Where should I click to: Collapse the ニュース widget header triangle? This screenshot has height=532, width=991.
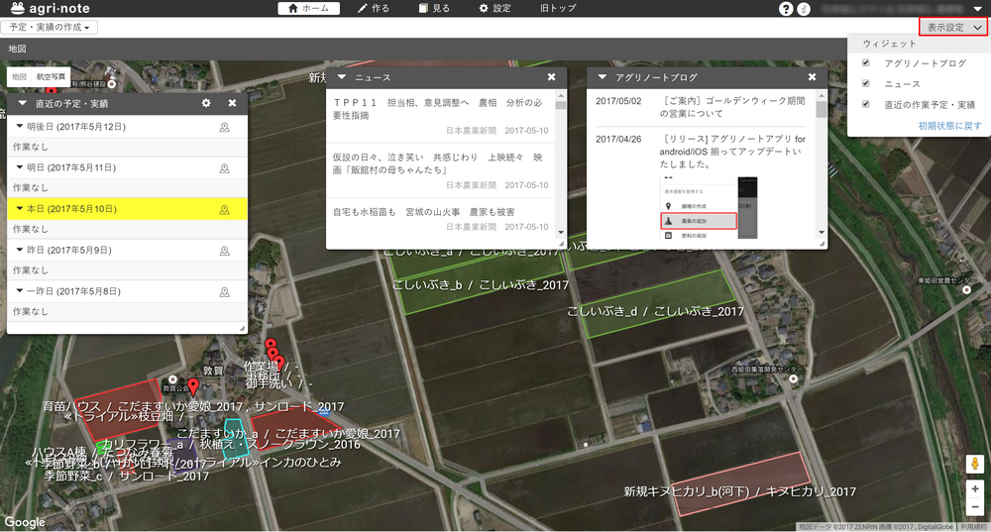(x=342, y=77)
